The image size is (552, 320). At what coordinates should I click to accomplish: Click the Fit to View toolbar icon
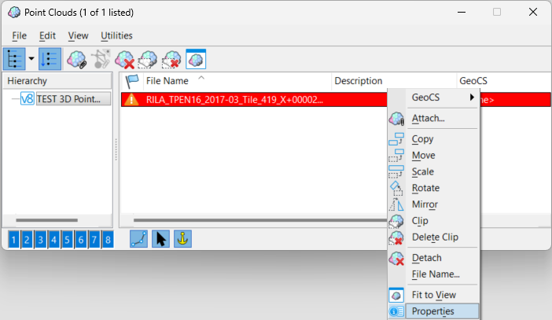[196, 59]
